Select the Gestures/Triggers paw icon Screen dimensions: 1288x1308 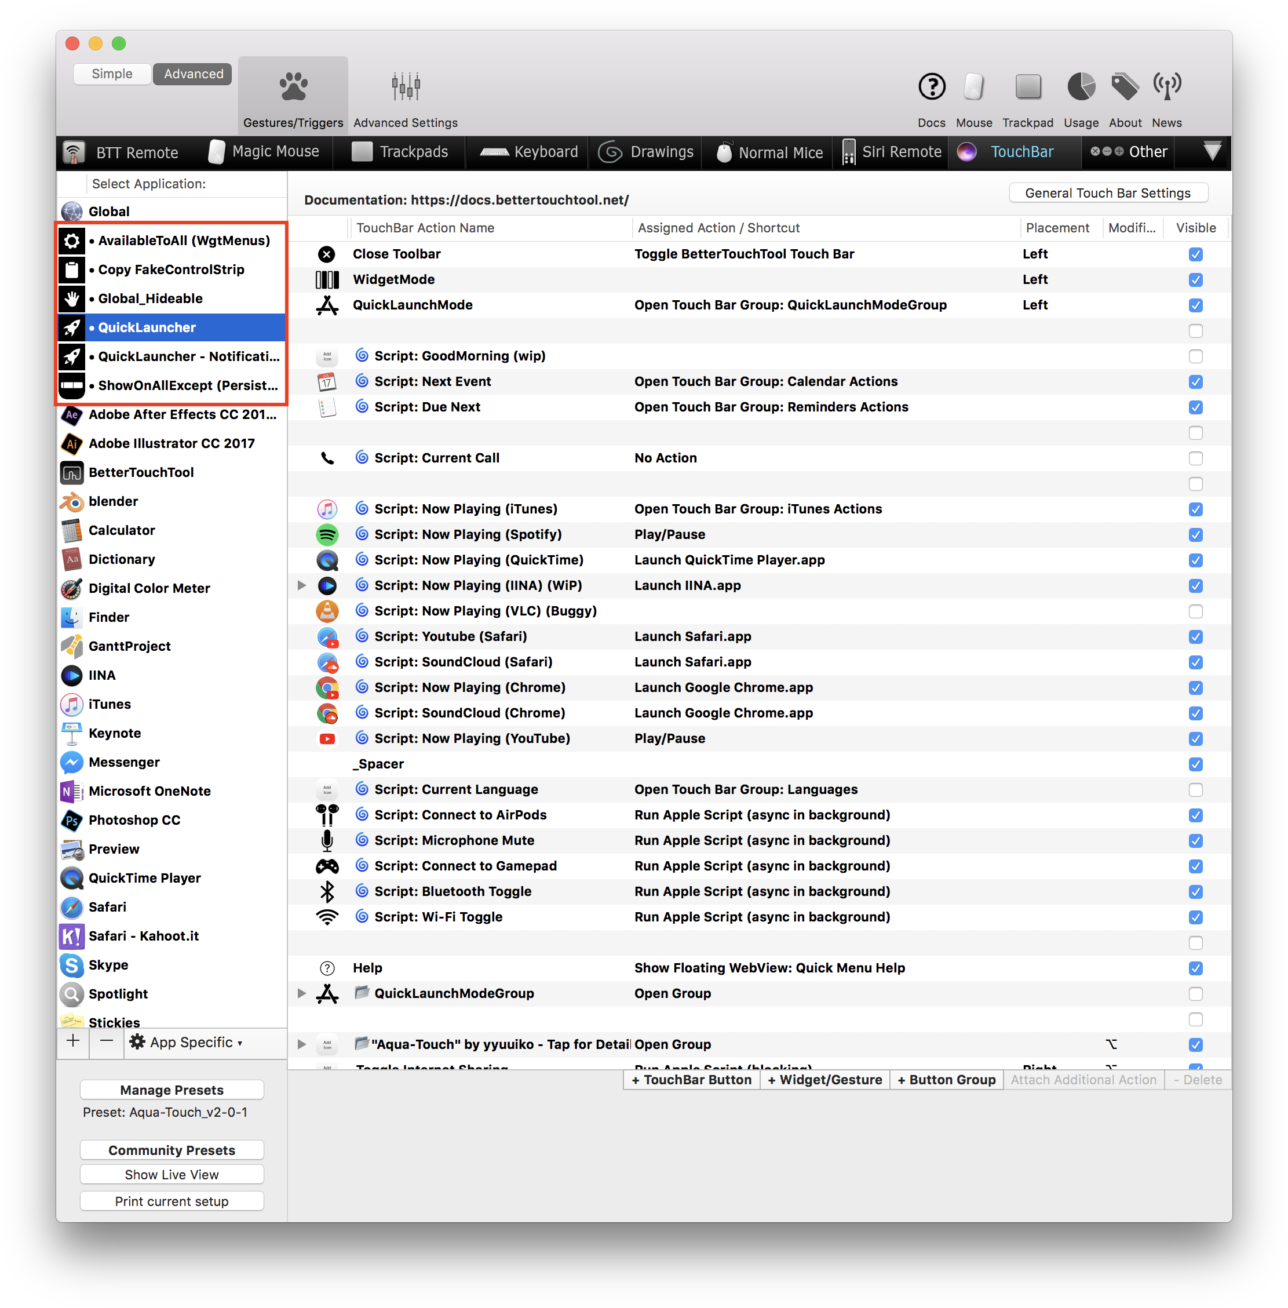point(293,88)
